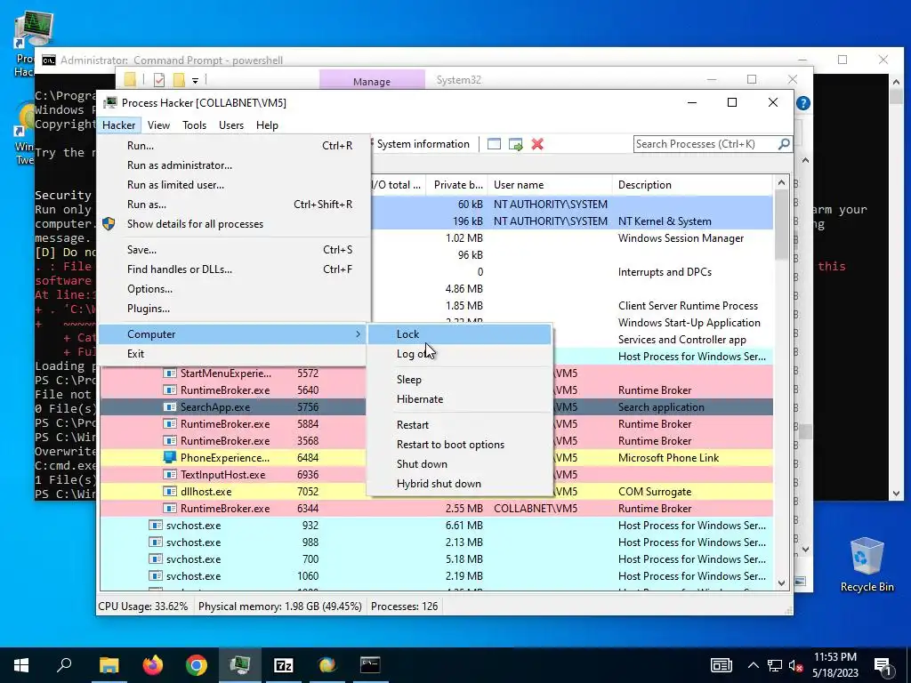Select Lock in Computer submenu
The height and width of the screenshot is (683, 911).
pos(460,334)
